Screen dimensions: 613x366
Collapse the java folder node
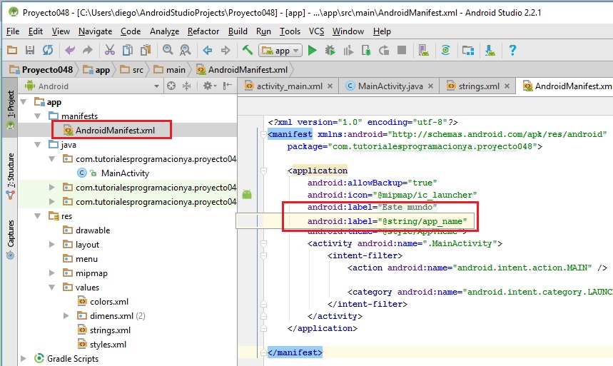pos(38,145)
